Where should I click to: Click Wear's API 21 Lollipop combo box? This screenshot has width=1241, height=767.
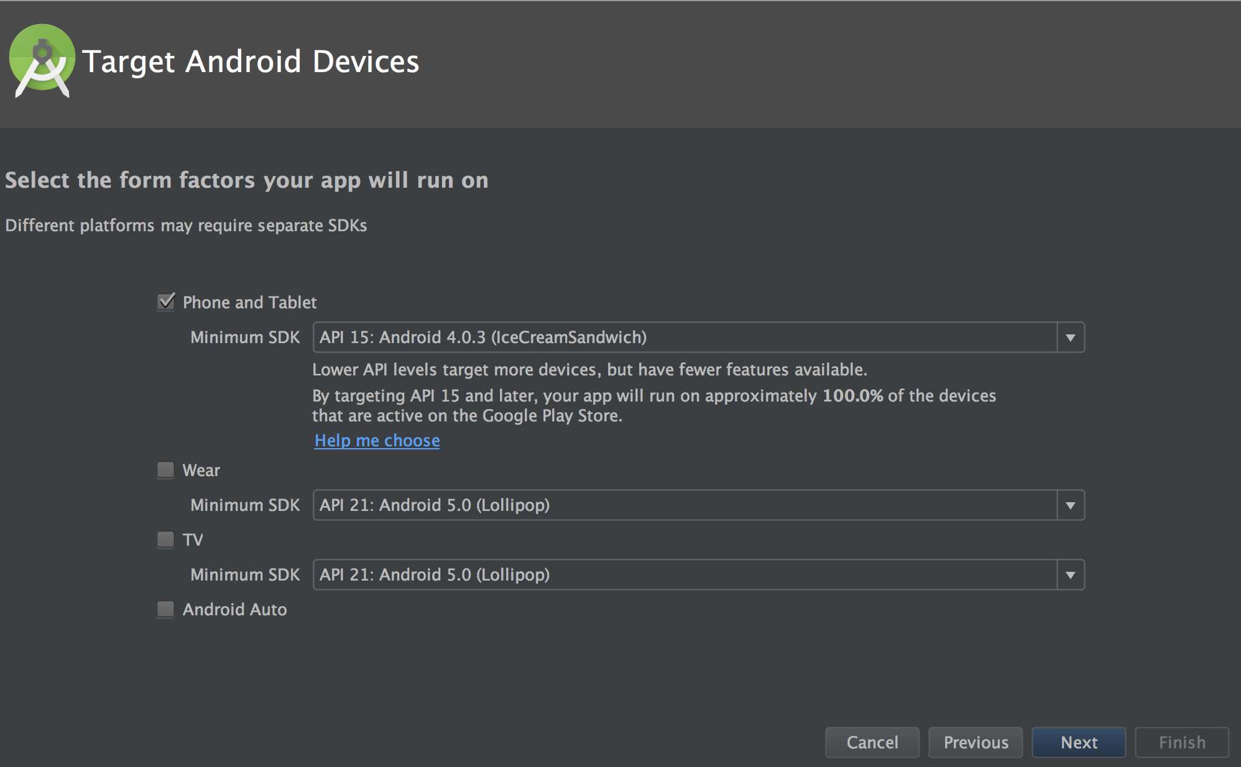click(699, 505)
